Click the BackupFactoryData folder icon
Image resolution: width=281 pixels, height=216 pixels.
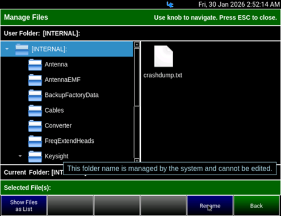point(35,95)
